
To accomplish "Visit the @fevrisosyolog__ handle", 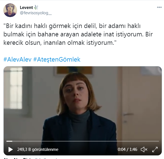I will click(36, 13).
